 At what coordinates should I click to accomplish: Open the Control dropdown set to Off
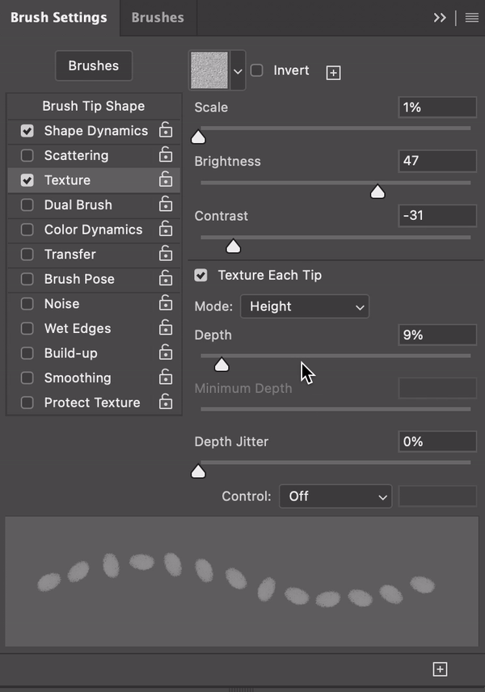(x=335, y=496)
